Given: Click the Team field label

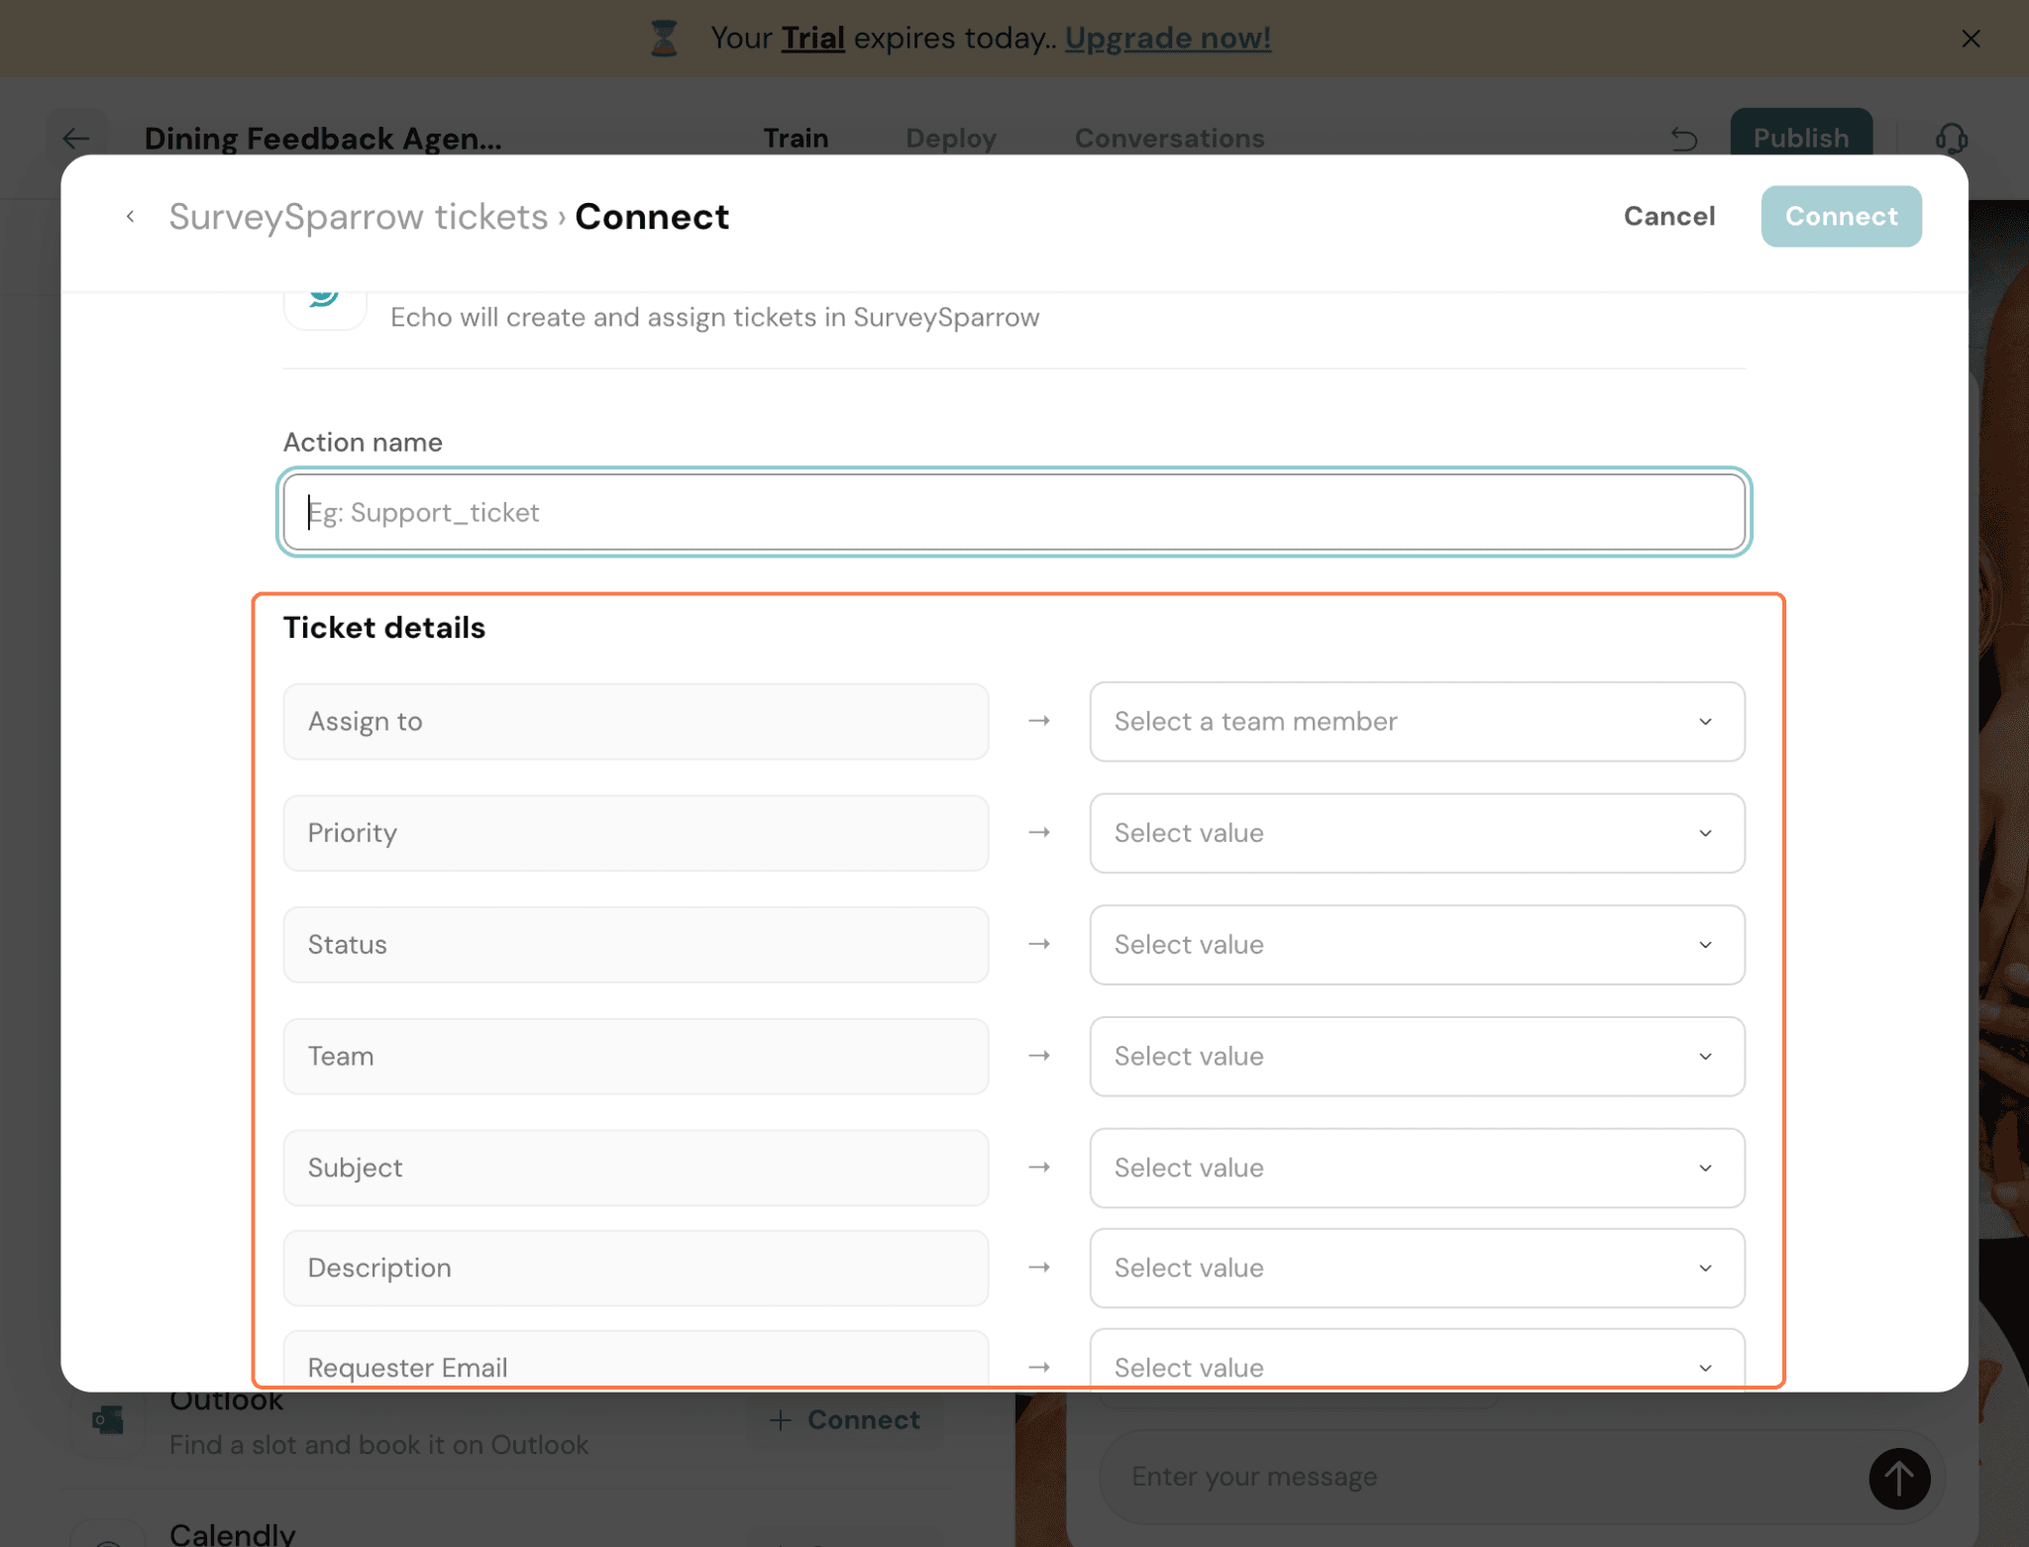Looking at the screenshot, I should tap(636, 1056).
